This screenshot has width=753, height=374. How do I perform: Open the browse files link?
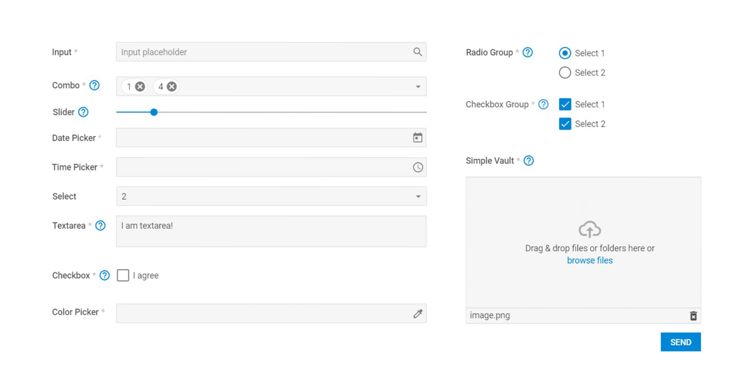pyautogui.click(x=590, y=260)
